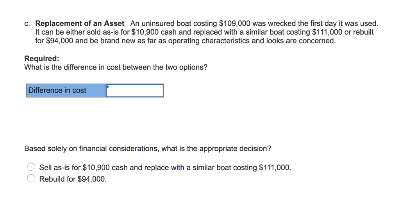Click the $94,000 amount in problem statement
The width and height of the screenshot is (400, 207).
tap(60, 41)
